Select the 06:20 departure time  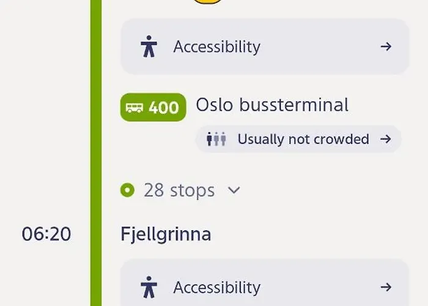coord(46,234)
